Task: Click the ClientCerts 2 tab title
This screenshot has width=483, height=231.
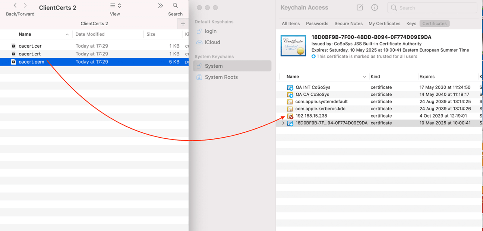Action: point(94,23)
